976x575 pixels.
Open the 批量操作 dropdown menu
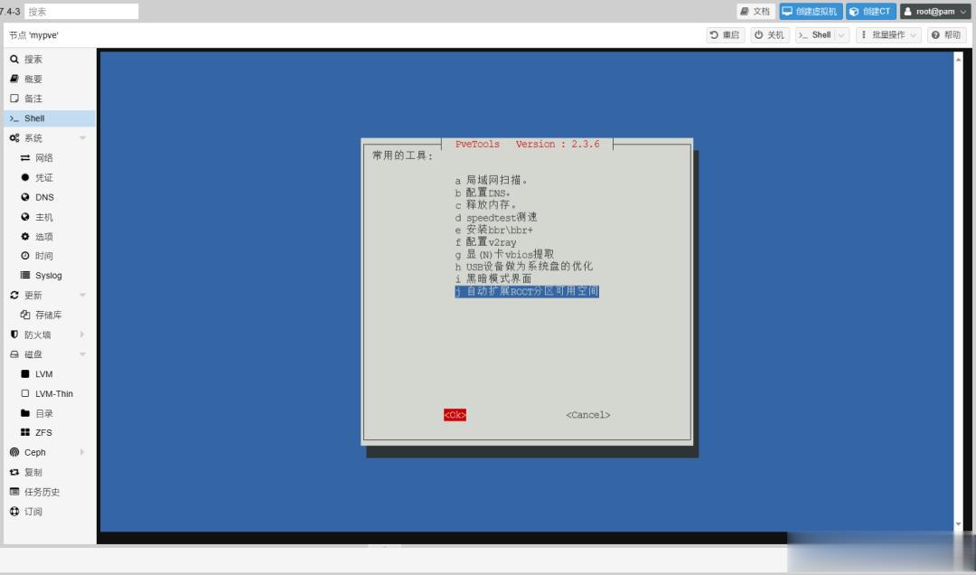(888, 35)
